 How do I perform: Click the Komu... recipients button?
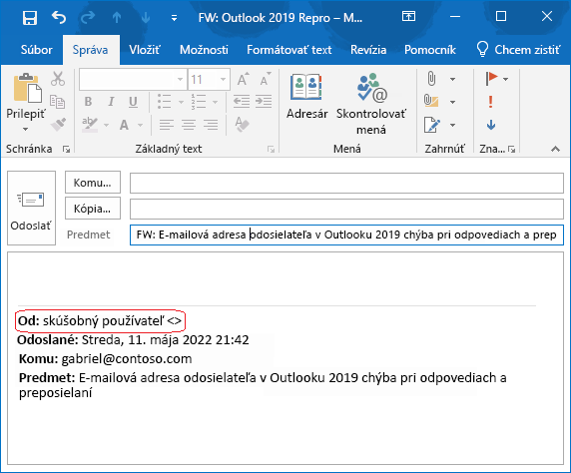[x=93, y=182]
